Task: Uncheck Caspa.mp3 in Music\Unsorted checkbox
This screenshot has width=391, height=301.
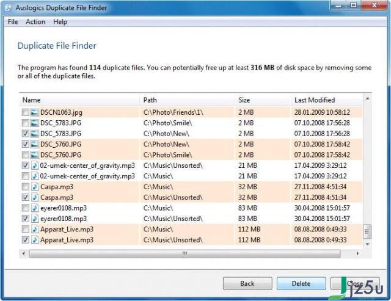Action: (x=26, y=197)
